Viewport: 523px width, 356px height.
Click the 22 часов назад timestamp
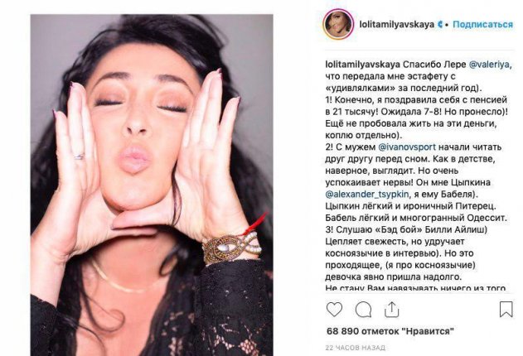click(356, 348)
